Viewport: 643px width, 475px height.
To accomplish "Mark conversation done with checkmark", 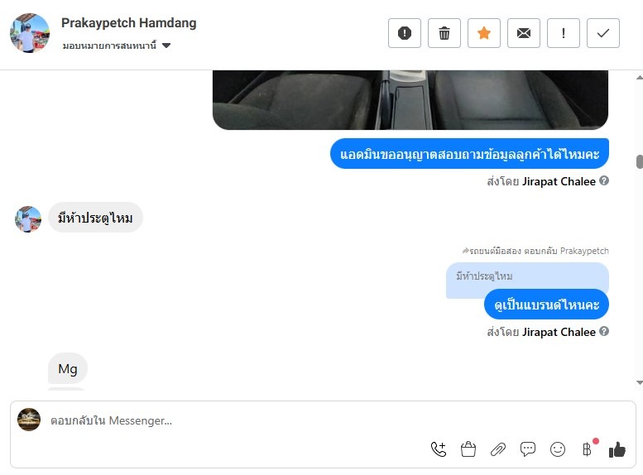I will (x=603, y=33).
